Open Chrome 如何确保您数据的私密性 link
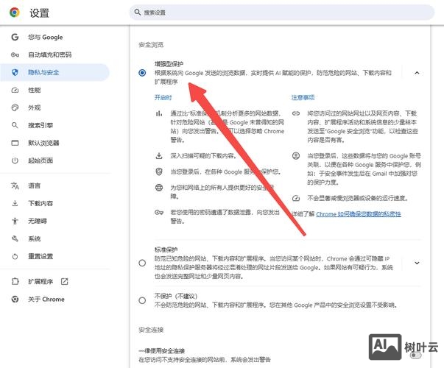 359,214
